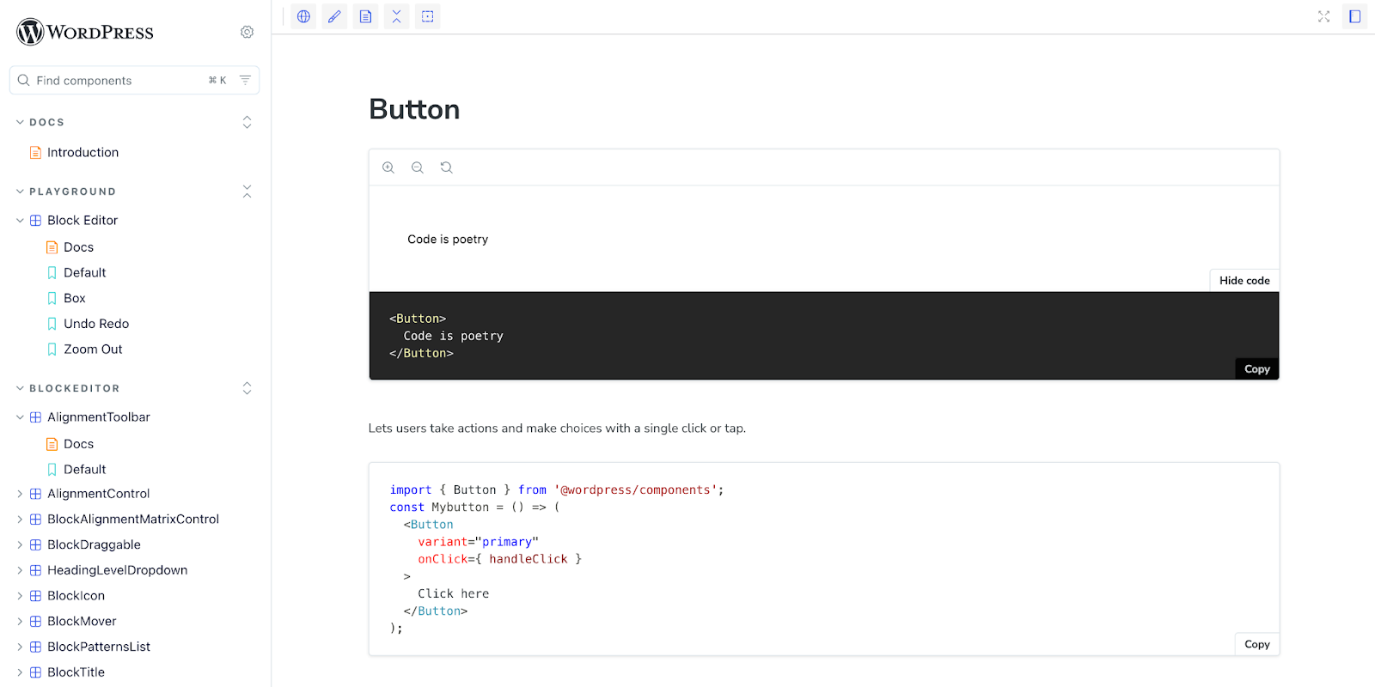
Task: Enter fullscreen with the expand arrows icon
Action: [x=1323, y=16]
